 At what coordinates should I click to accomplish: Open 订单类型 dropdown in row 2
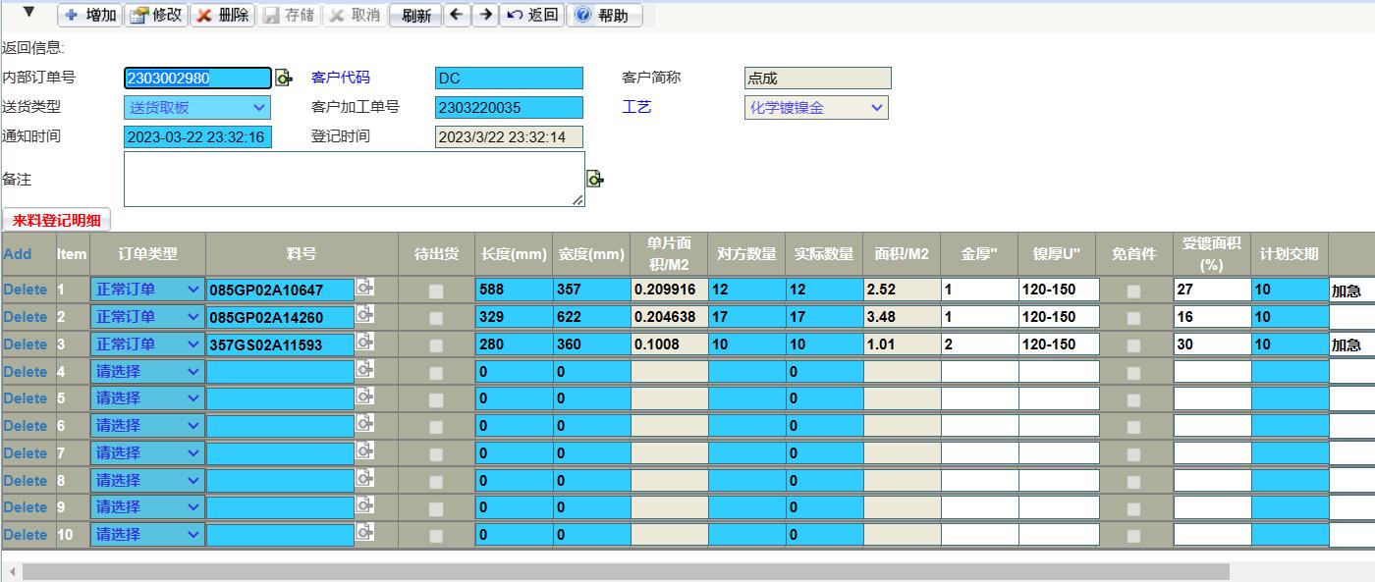point(147,317)
